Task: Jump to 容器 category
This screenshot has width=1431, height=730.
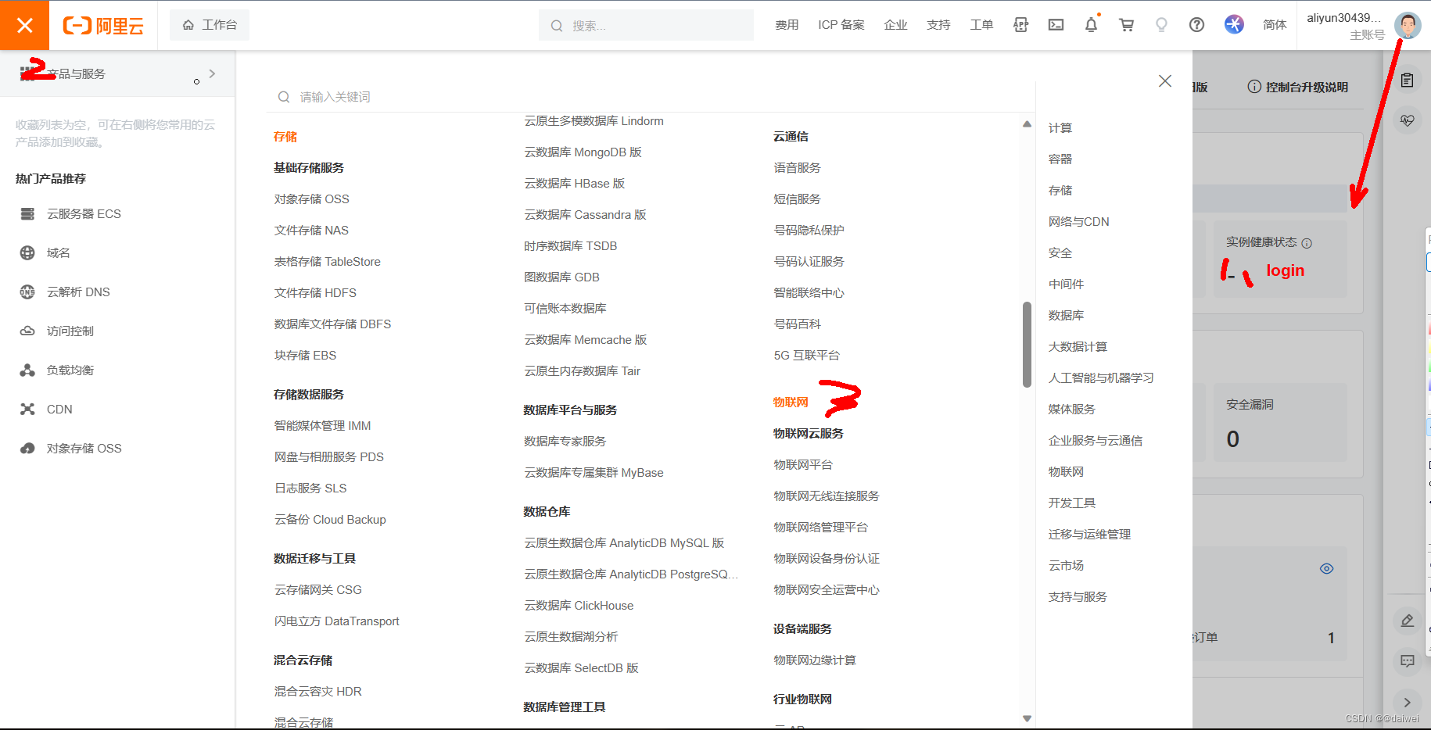Action: (x=1060, y=159)
